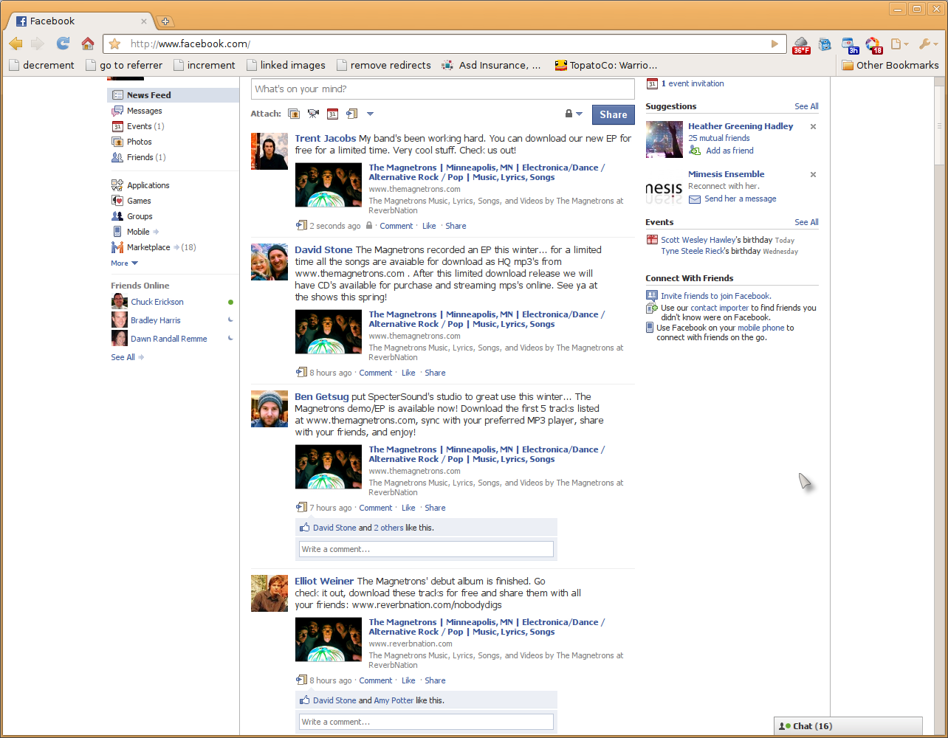
Task: Click the What's on your mind box
Action: click(x=442, y=89)
